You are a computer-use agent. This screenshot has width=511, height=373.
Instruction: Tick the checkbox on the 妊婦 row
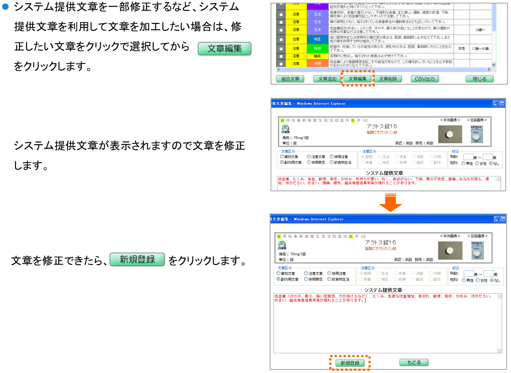tap(282, 48)
